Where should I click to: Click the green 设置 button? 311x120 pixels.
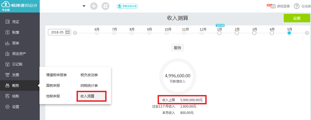[297, 18]
